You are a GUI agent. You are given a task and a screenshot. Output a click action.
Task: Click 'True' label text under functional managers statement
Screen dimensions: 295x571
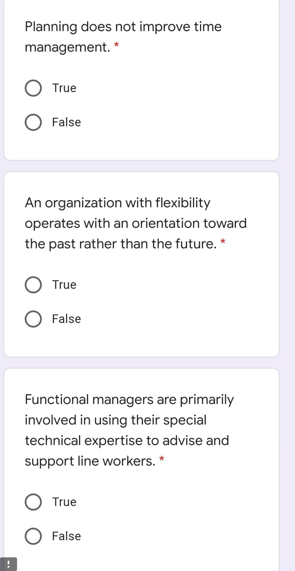pyautogui.click(x=64, y=502)
